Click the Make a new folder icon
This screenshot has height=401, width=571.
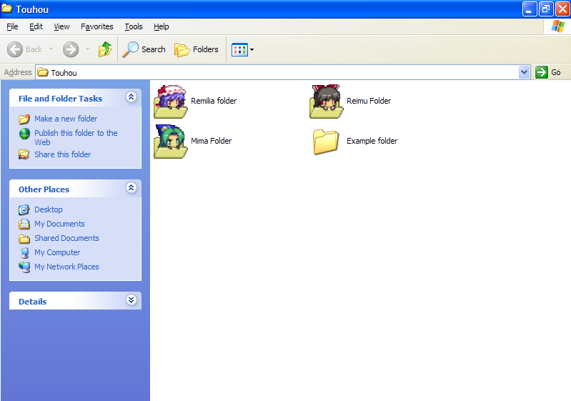[24, 119]
